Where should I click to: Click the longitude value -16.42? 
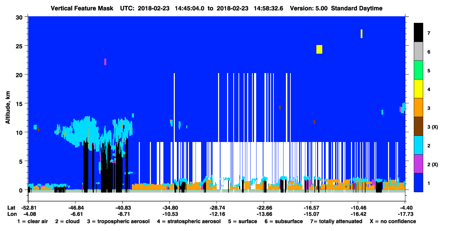(358, 214)
